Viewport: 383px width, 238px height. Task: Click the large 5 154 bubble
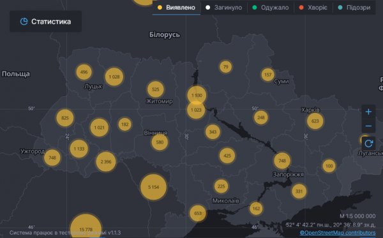tap(153, 187)
